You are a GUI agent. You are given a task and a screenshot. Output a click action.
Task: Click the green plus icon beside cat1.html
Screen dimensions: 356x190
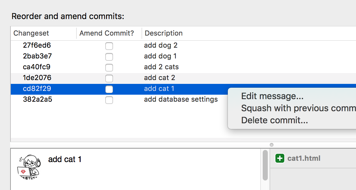tap(280, 158)
